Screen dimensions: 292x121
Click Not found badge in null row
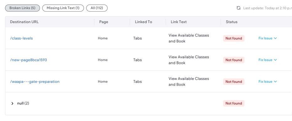tap(234, 103)
